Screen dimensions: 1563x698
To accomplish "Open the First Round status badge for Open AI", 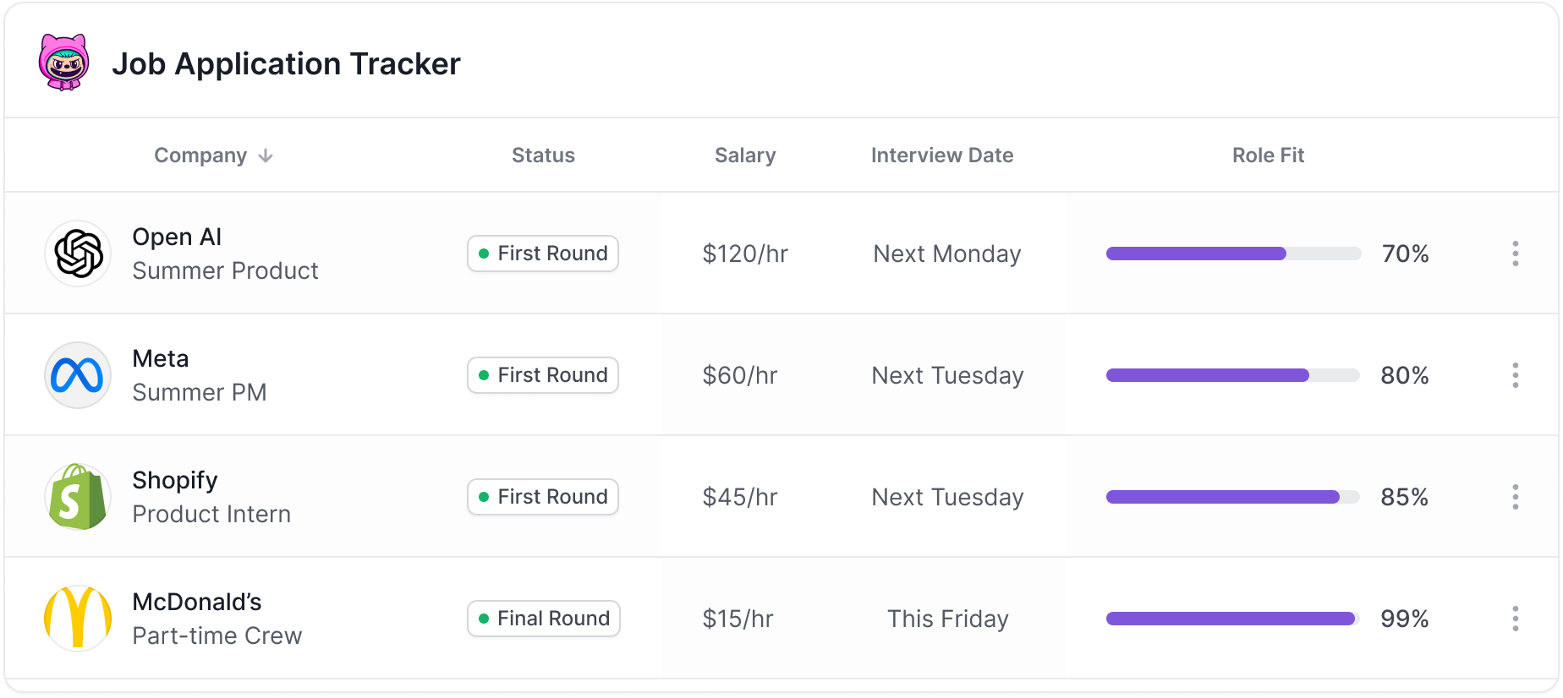I will (x=543, y=254).
